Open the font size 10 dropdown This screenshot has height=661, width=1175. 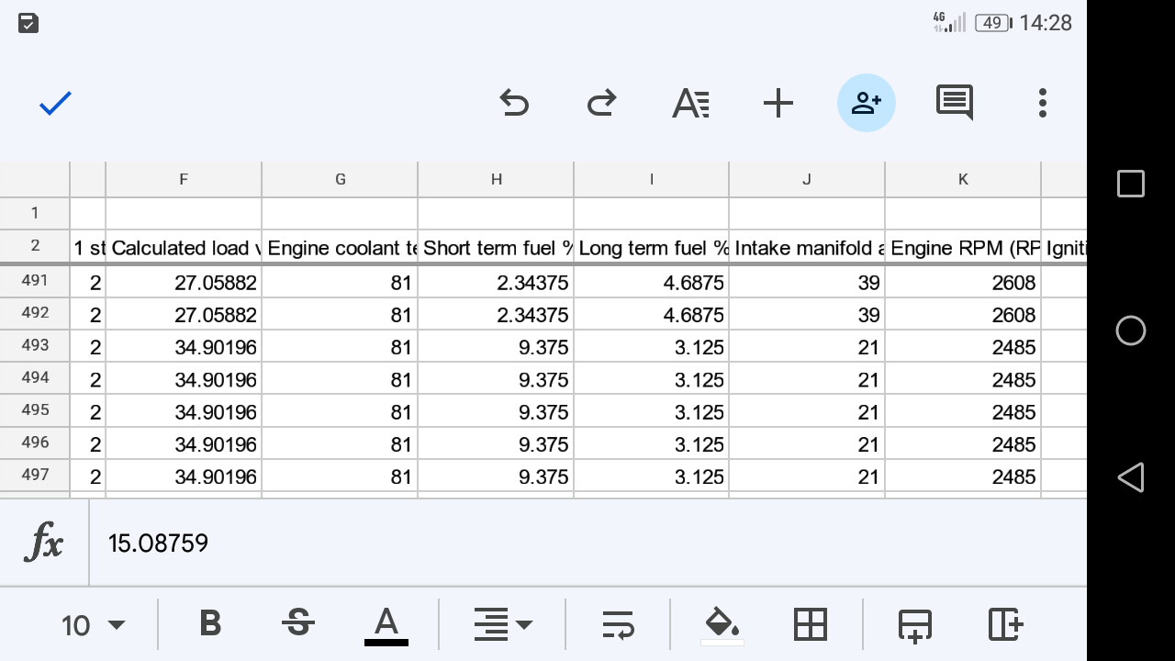click(x=93, y=625)
